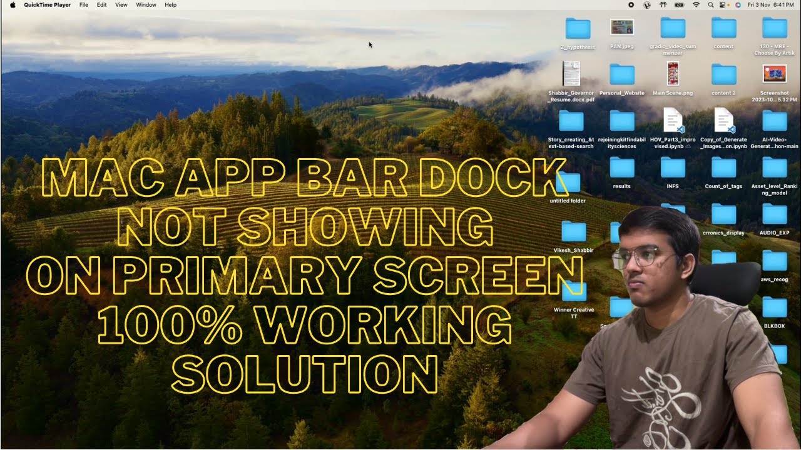Open the Edit menu
The width and height of the screenshot is (801, 450).
[101, 4]
